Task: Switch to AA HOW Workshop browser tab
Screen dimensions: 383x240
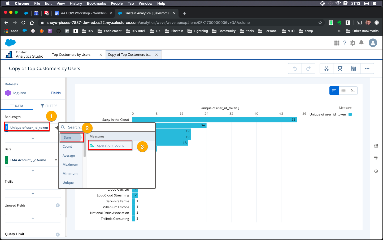Action: [x=83, y=13]
